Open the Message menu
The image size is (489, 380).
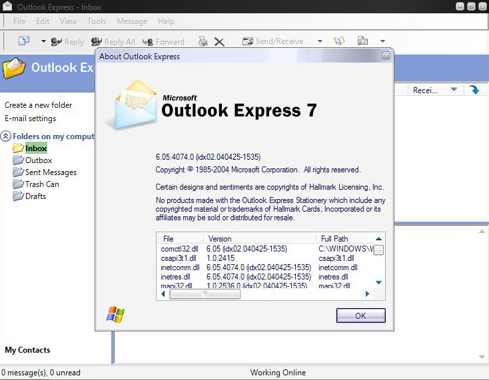tap(132, 21)
